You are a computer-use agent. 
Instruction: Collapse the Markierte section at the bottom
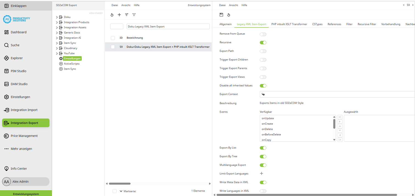coord(120,191)
